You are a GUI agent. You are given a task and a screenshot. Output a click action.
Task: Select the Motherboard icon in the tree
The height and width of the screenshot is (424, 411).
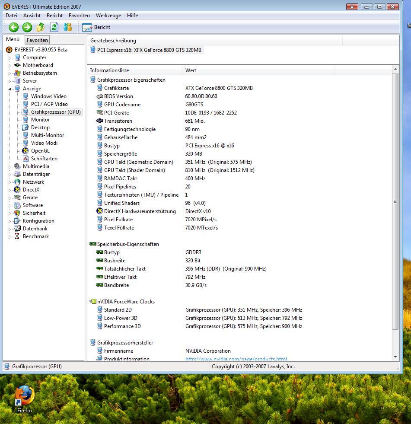(x=17, y=65)
